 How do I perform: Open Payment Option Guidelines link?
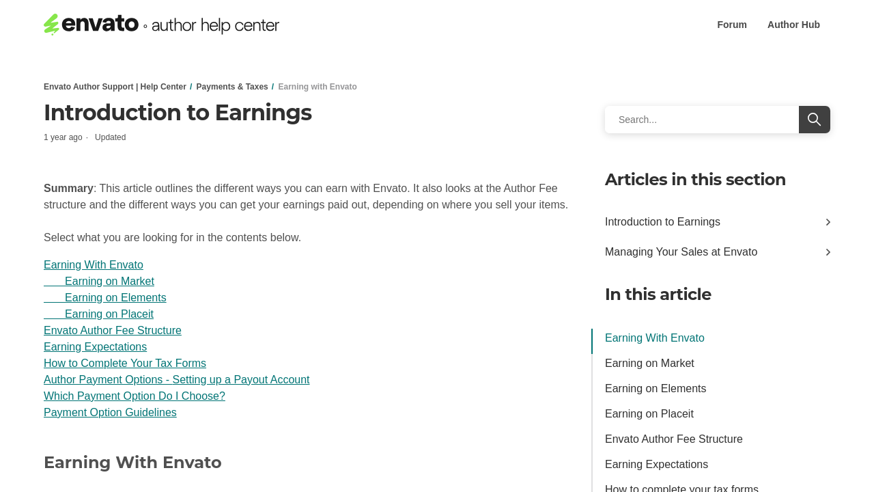pyautogui.click(x=110, y=413)
